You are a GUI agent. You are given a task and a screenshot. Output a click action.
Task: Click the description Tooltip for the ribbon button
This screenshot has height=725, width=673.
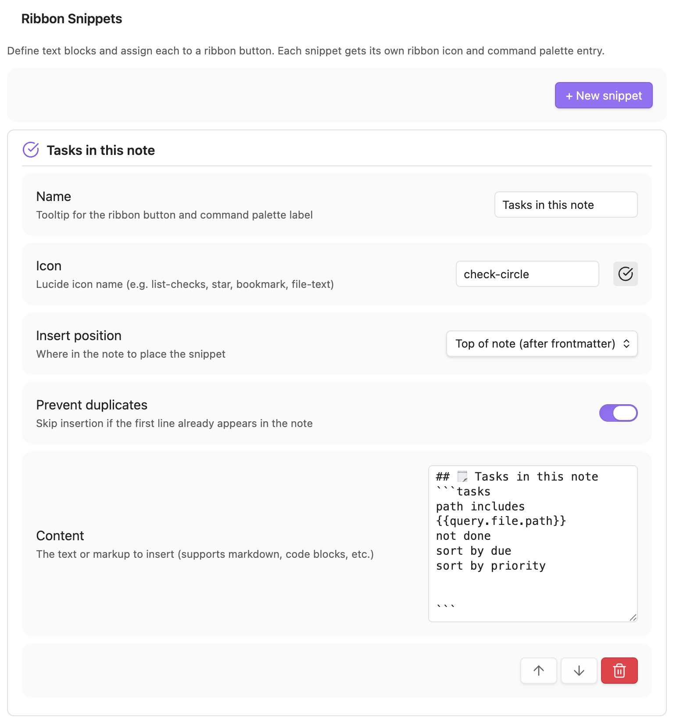point(175,215)
